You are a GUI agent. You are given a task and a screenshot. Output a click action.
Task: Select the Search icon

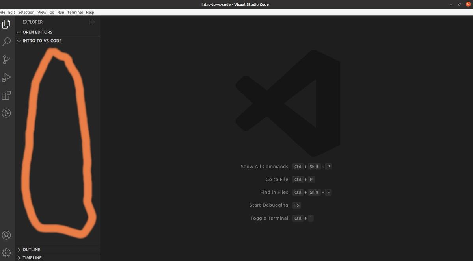coord(6,41)
